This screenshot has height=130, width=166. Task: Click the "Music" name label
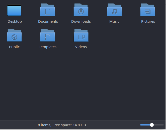coord(114,21)
